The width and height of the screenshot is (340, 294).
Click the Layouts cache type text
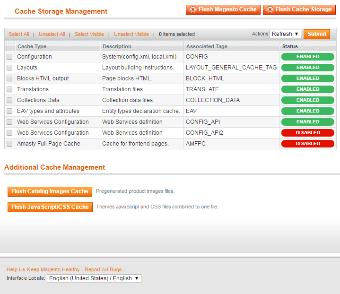pos(27,68)
